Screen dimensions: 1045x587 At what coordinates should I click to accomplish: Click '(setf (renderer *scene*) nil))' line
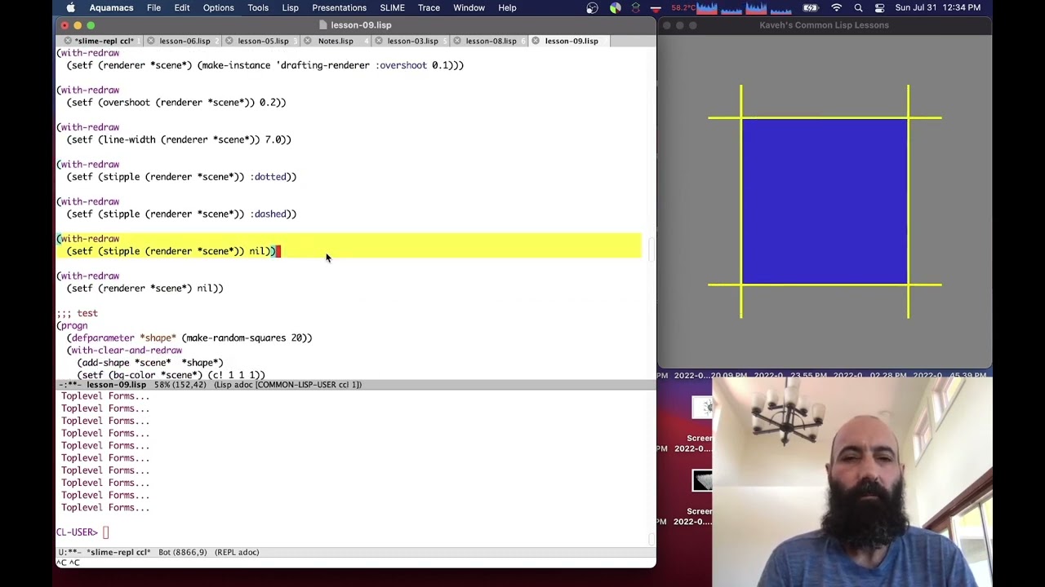pos(145,288)
